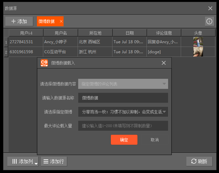219x173 pixels.
Task: Close the 微博数据 tab with its X
Action: [61, 21]
